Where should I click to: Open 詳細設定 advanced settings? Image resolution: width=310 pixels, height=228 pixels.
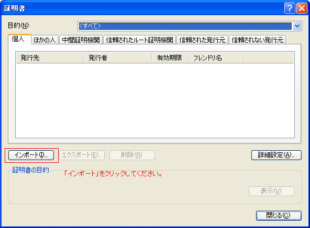[x=276, y=155]
